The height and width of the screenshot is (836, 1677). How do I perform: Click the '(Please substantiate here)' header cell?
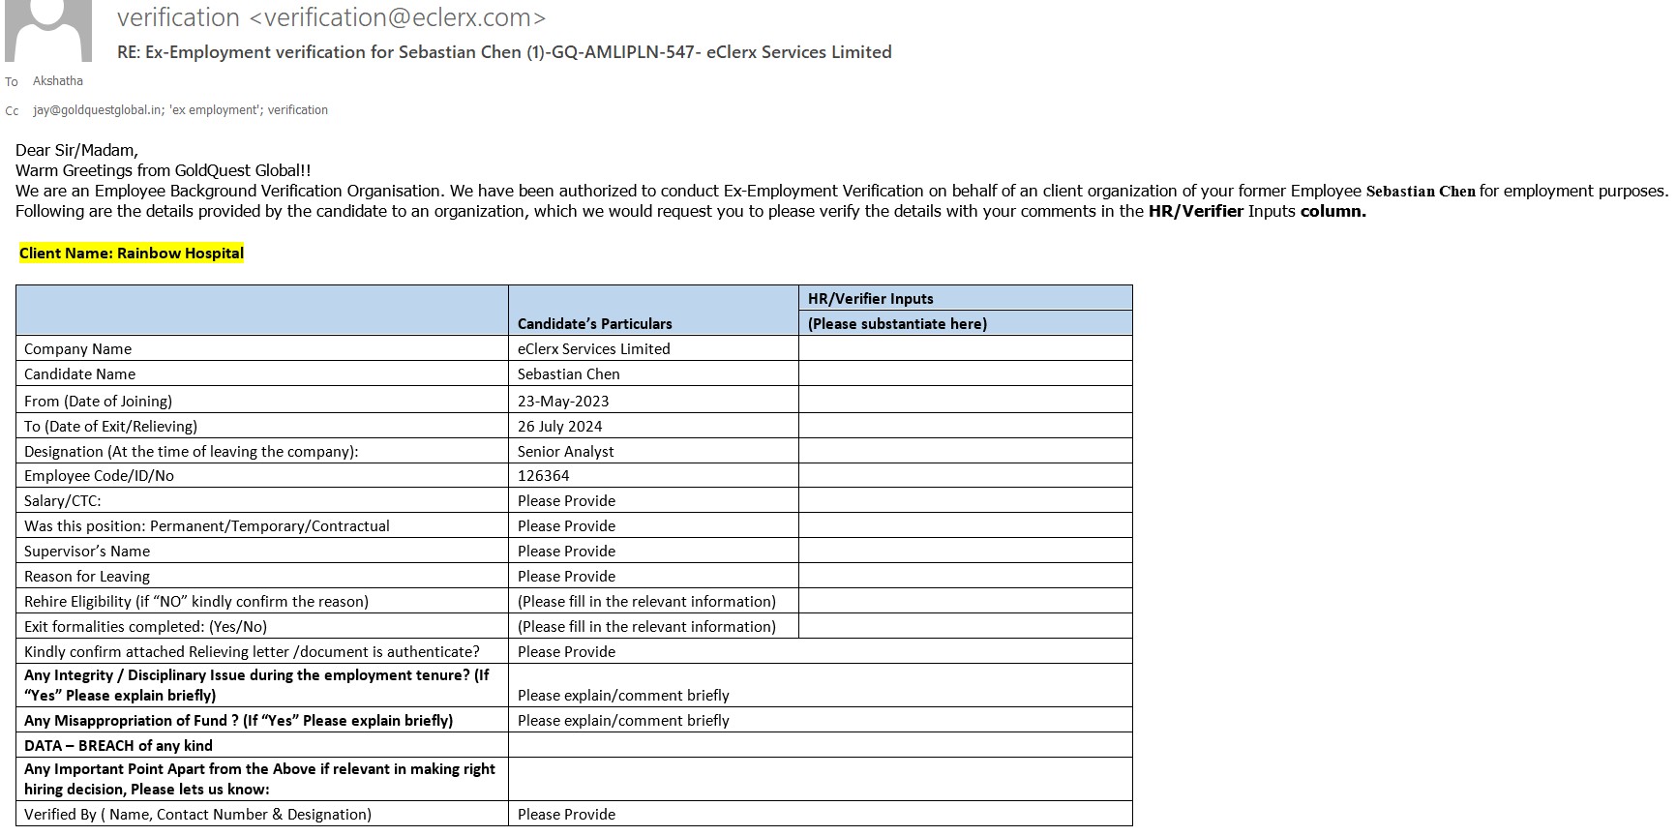pos(898,323)
